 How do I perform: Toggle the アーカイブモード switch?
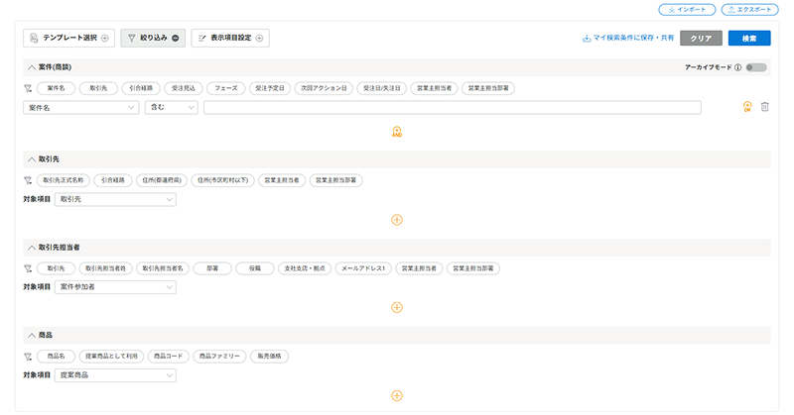coord(756,67)
